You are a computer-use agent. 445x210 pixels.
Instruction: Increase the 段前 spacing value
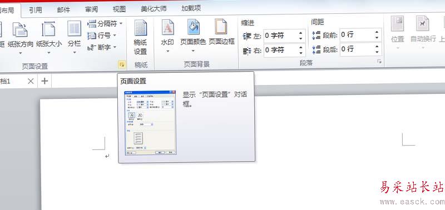377,32
